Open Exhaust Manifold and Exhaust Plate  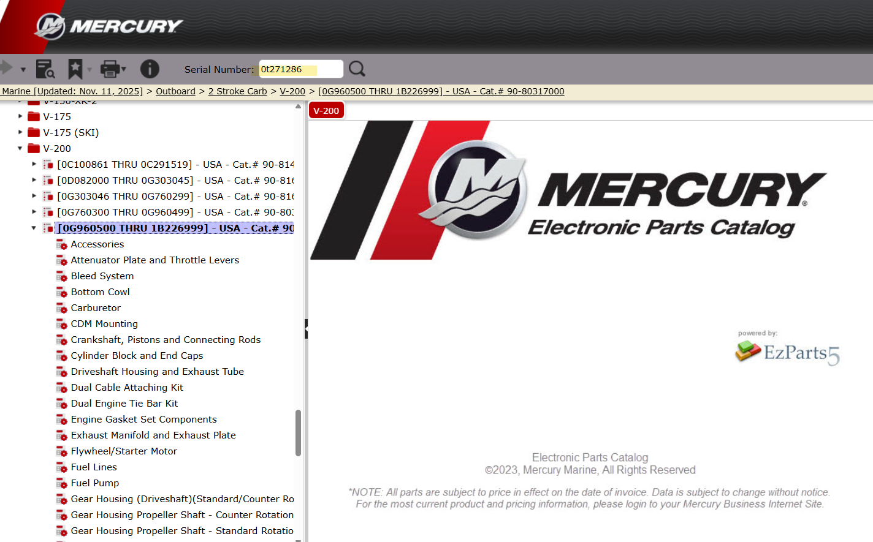click(x=153, y=435)
